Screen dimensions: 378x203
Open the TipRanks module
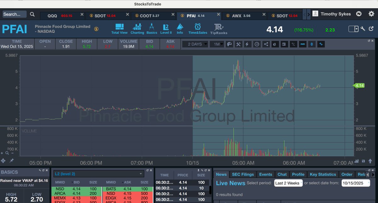(219, 29)
